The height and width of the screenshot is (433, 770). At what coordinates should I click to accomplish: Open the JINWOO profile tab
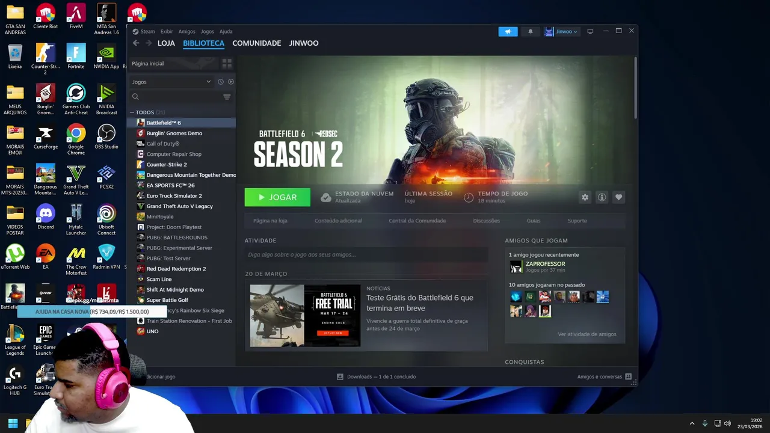tap(304, 43)
